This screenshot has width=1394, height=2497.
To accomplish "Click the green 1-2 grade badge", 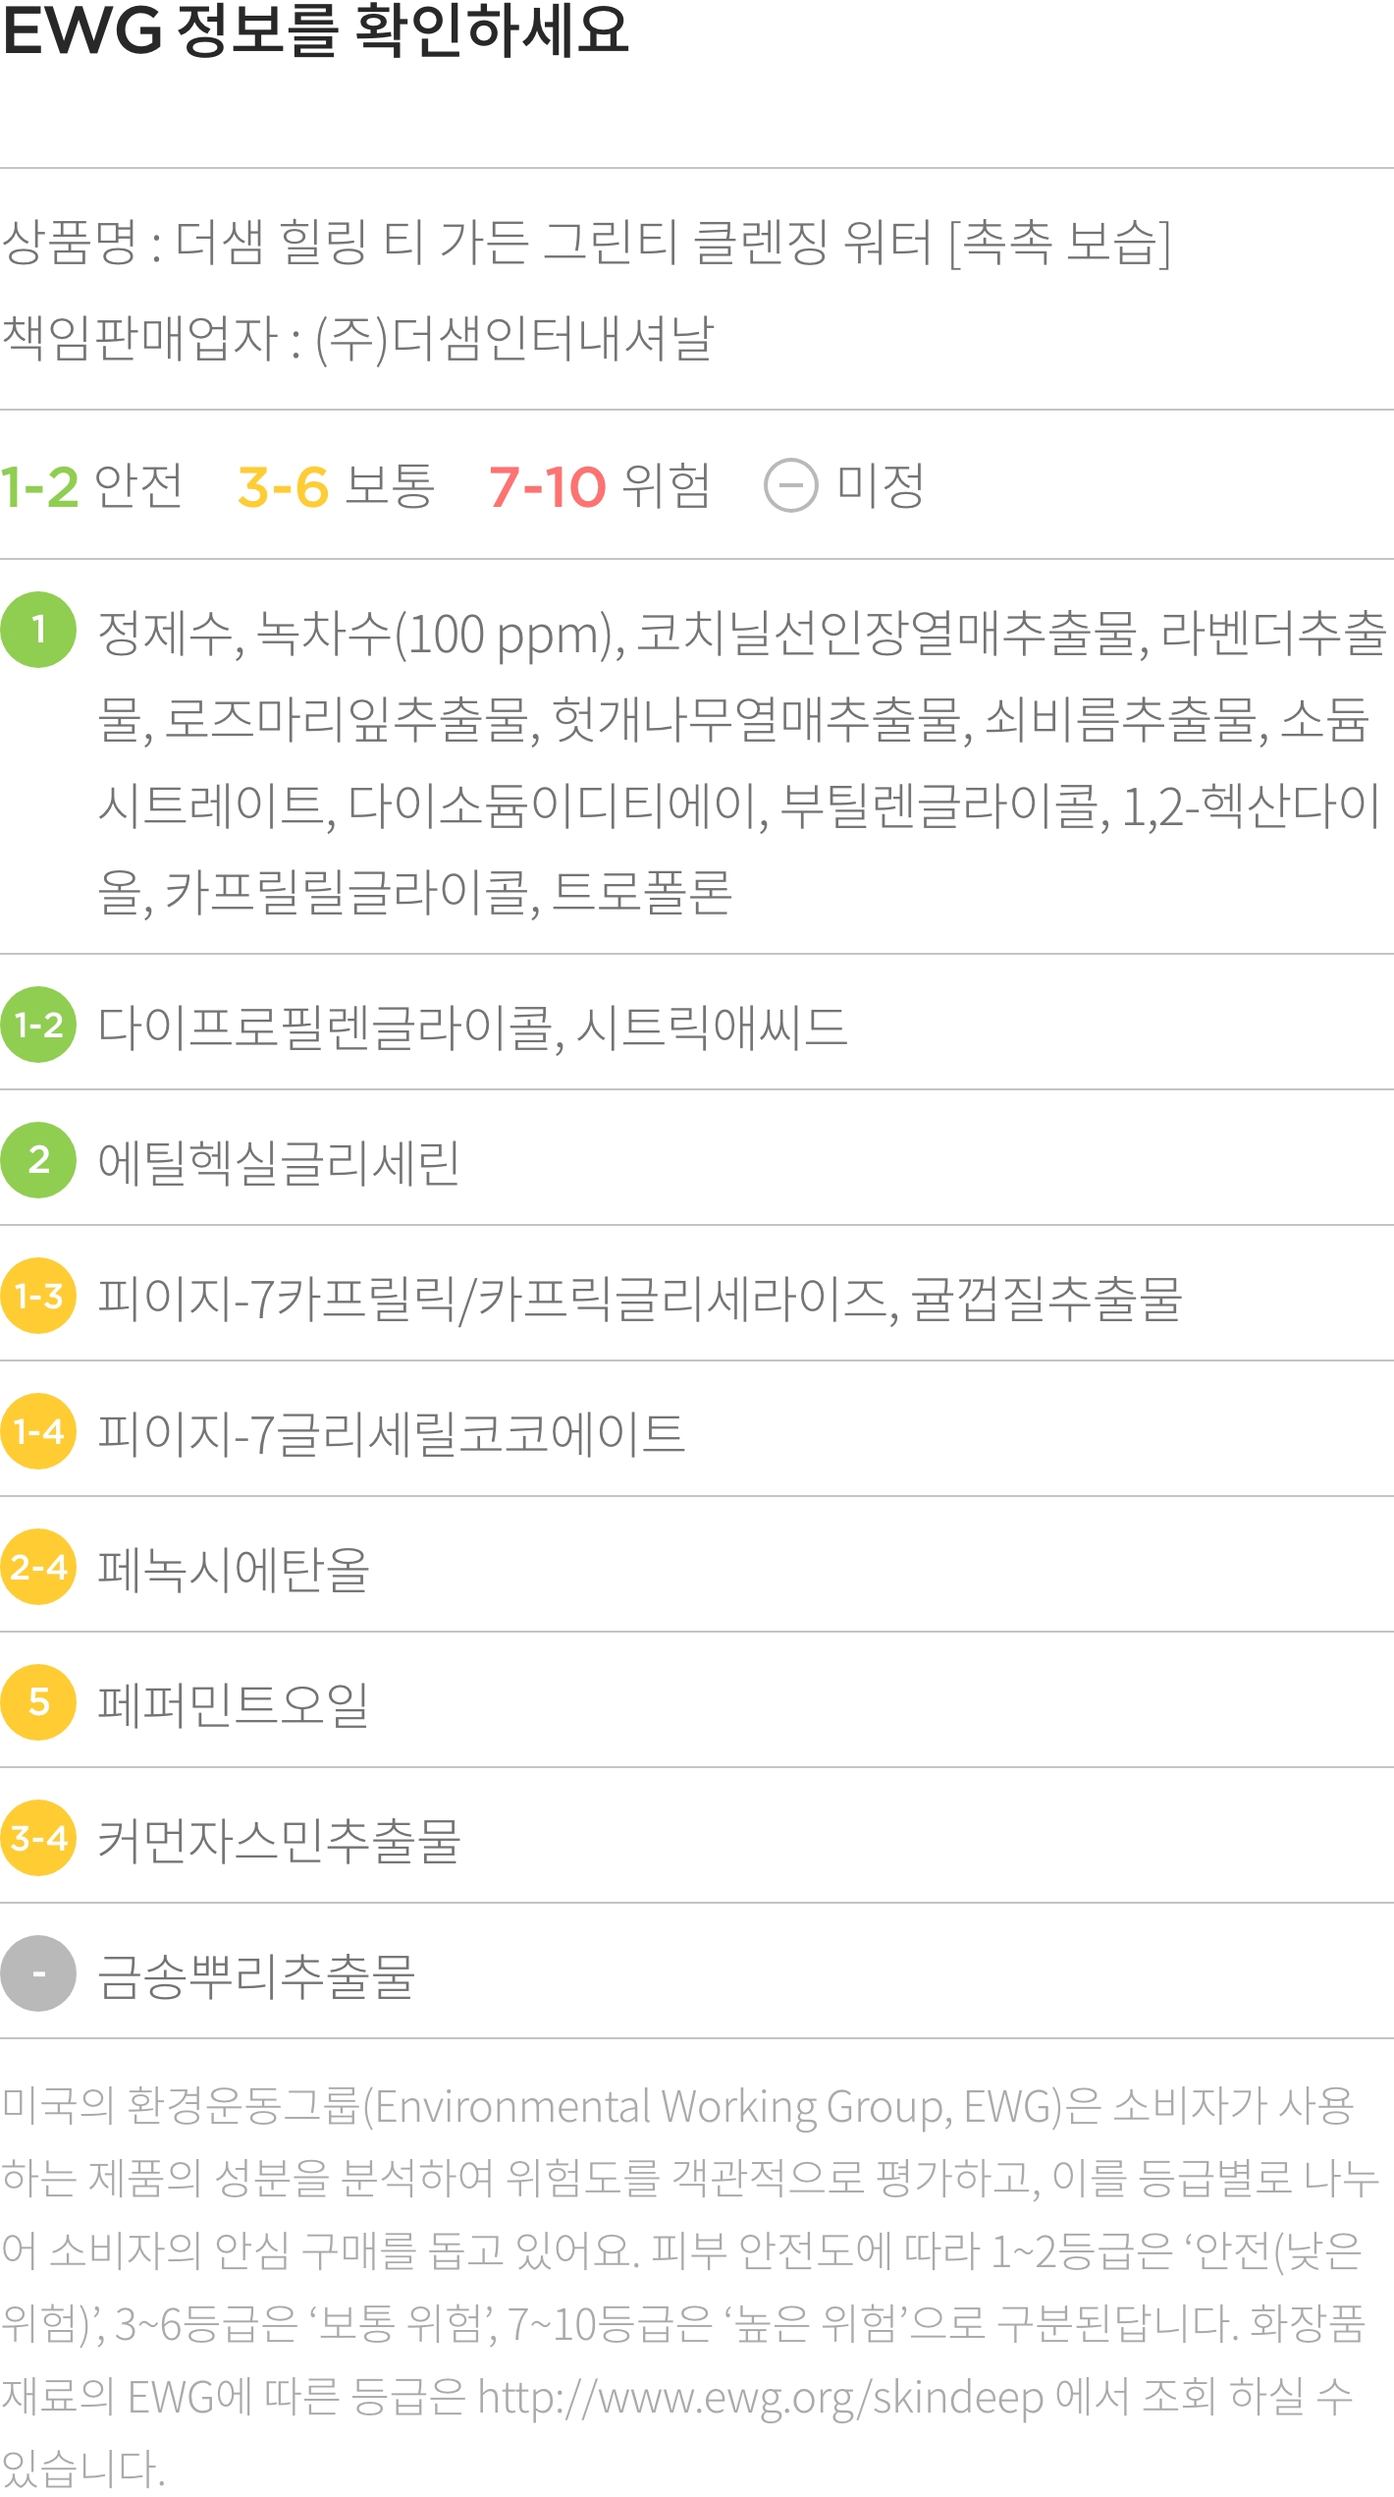I will tap(38, 1025).
